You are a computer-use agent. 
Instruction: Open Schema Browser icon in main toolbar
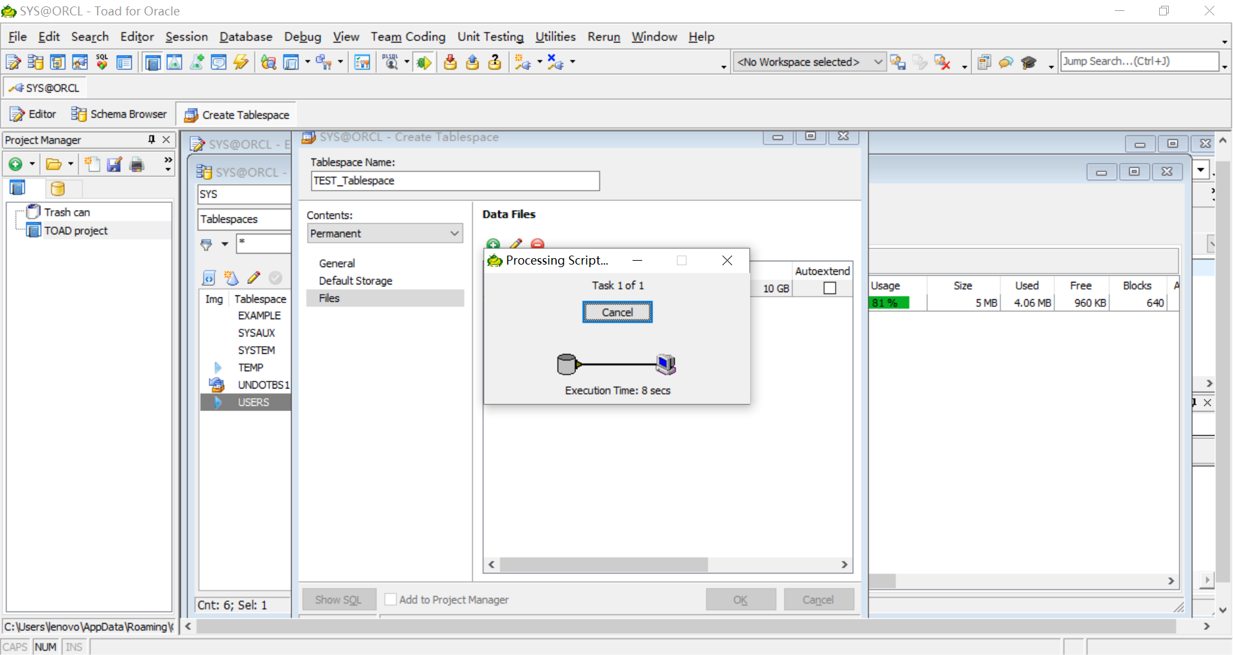pyautogui.click(x=35, y=62)
